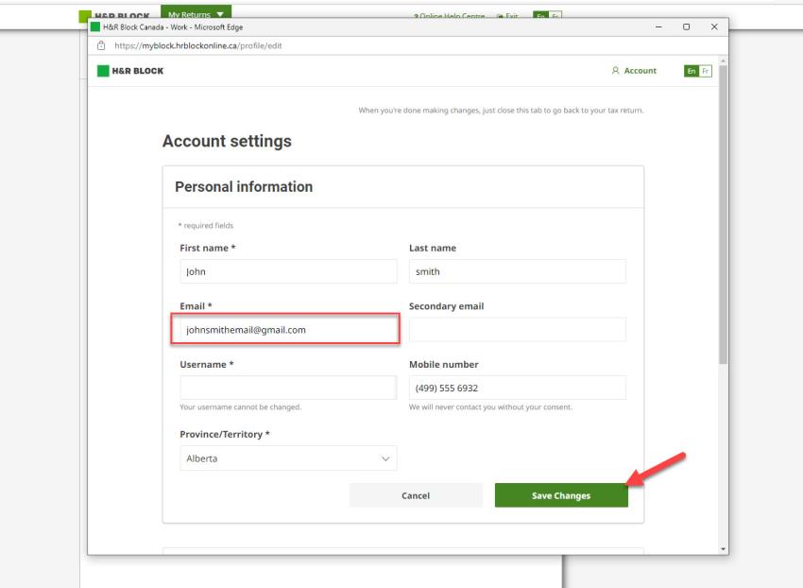The width and height of the screenshot is (803, 588).
Task: Maximize the Edge popup window
Action: click(x=686, y=26)
